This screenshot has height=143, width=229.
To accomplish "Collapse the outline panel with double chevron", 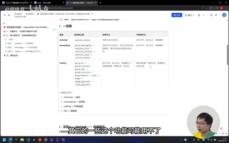I will (4, 23).
